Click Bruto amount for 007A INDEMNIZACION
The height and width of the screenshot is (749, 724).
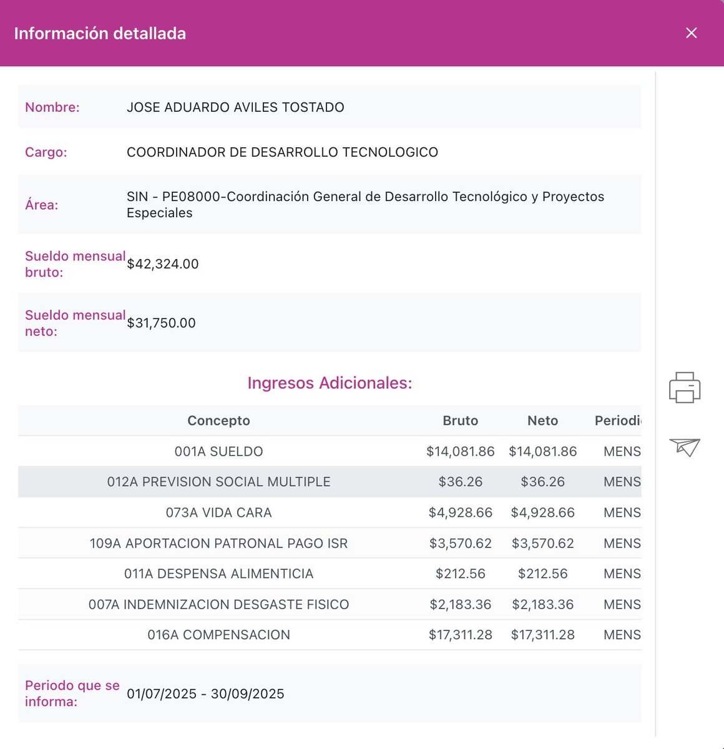click(461, 604)
